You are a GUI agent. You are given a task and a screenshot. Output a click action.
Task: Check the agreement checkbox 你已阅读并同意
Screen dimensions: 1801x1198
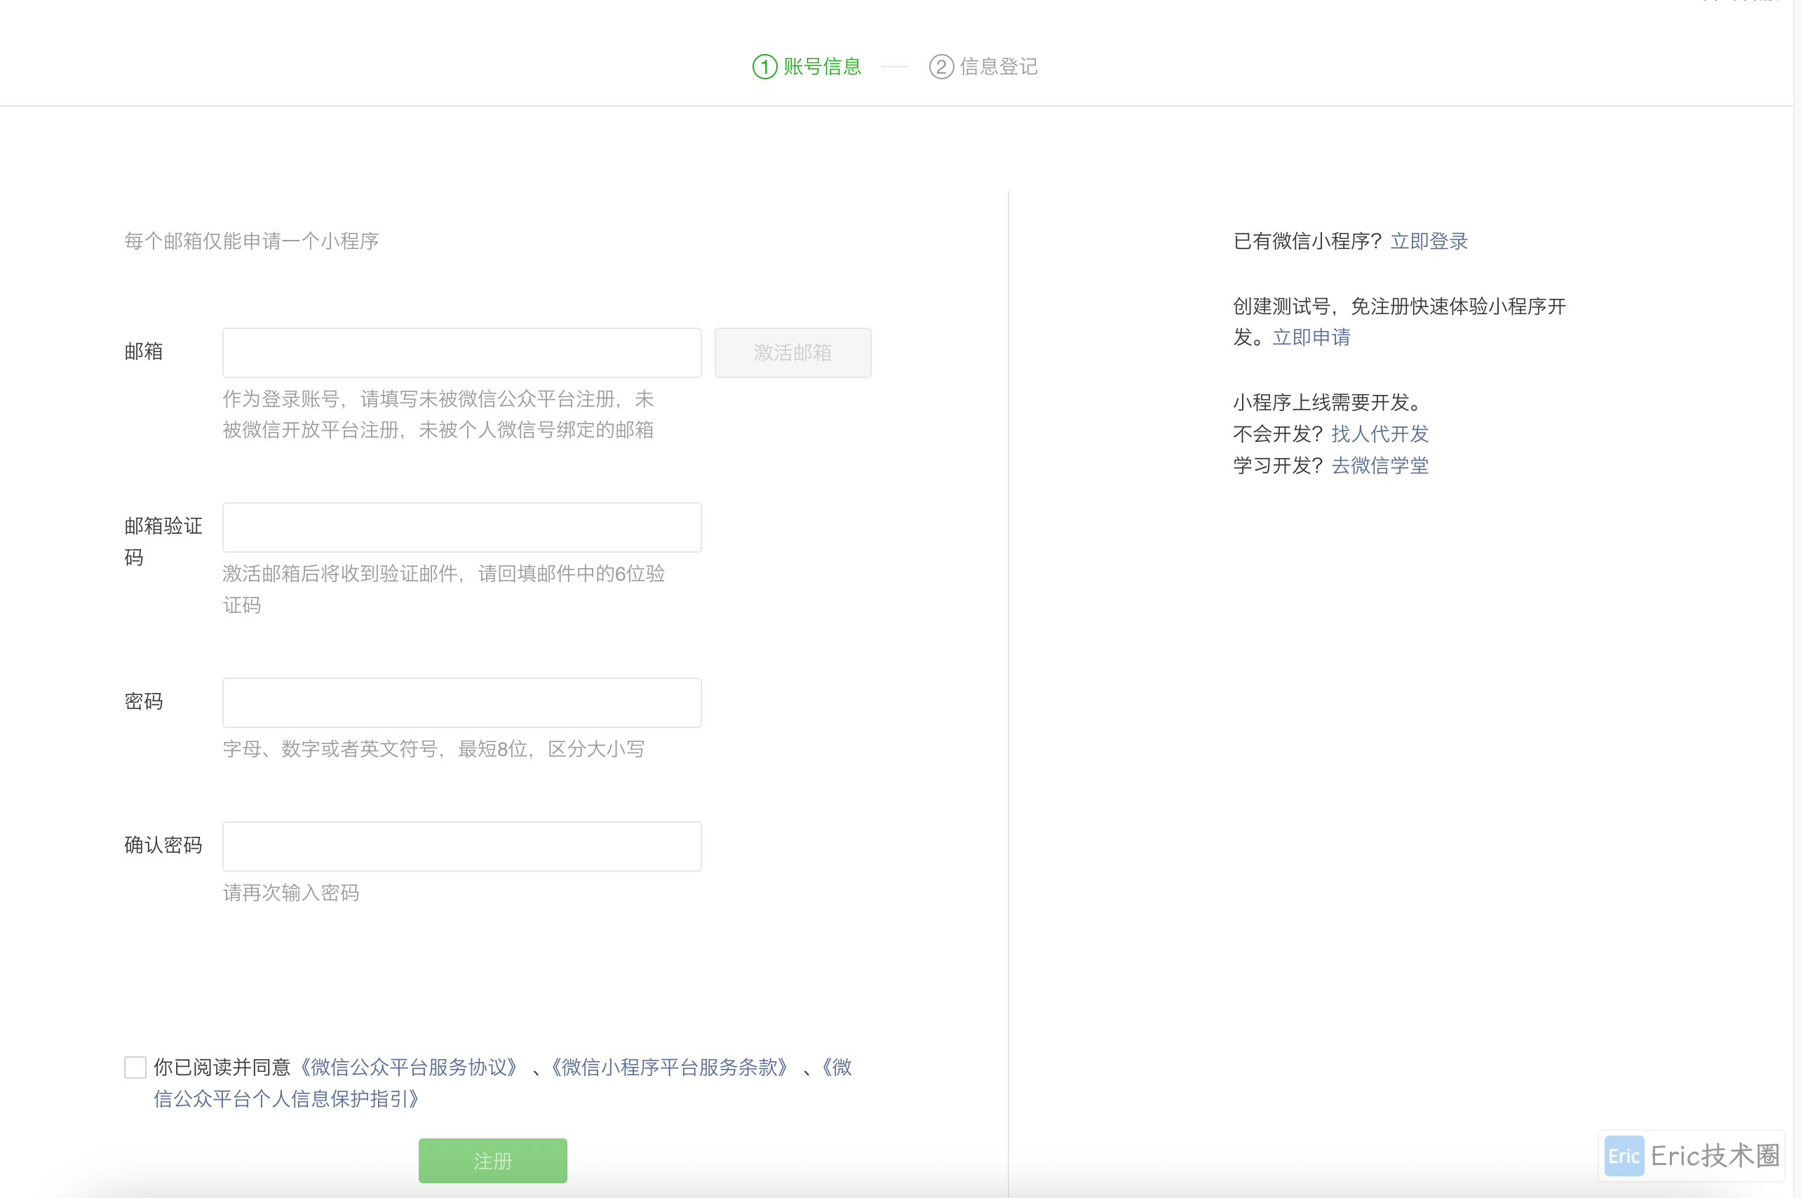click(x=135, y=1068)
